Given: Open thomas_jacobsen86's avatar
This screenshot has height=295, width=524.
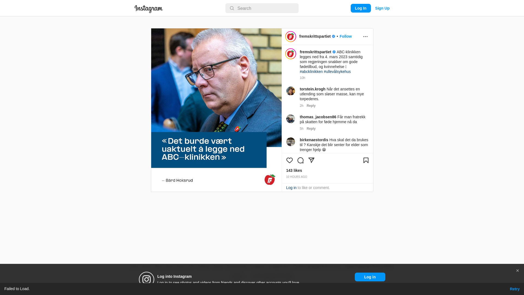Looking at the screenshot, I should tap(291, 119).
